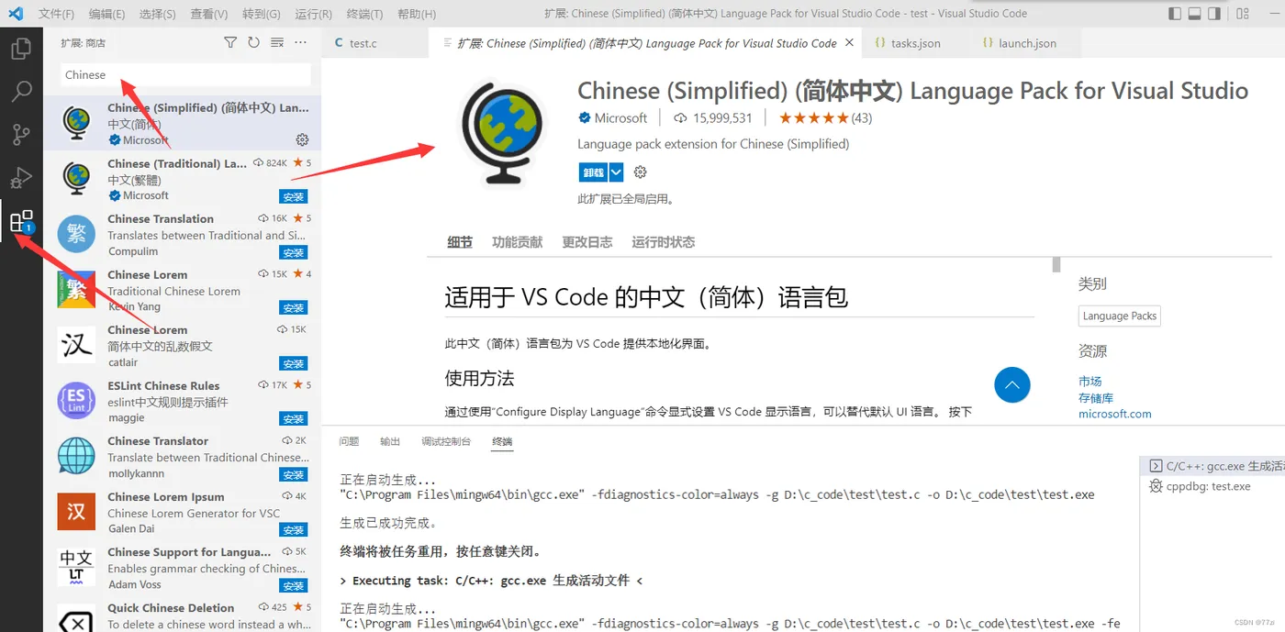Click the Language Packs category tag
This screenshot has width=1285, height=632.
click(x=1120, y=316)
